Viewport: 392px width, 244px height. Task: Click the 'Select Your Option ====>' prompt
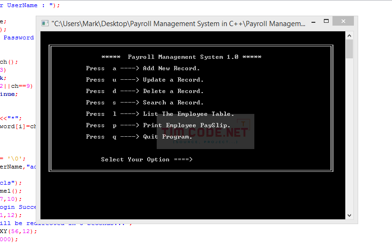point(147,160)
